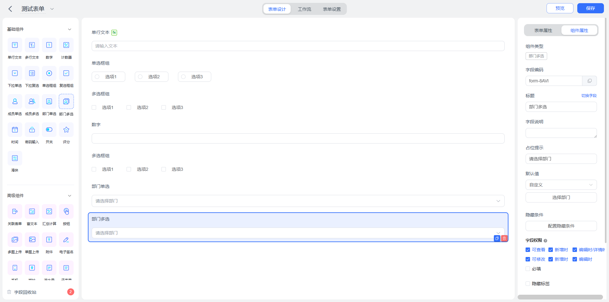Copy the field code using the copy icon
This screenshot has width=609, height=302.
589,81
